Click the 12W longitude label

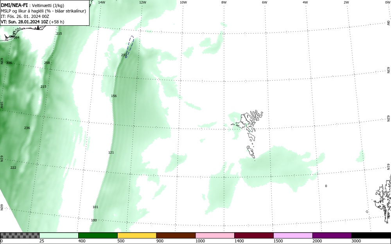pyautogui.click(x=142, y=2)
